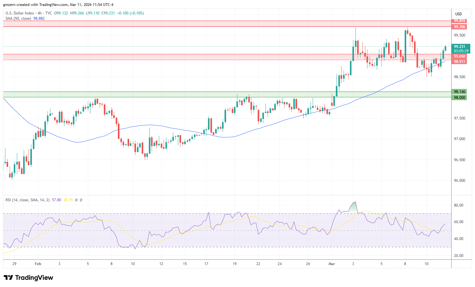Select the 98.146 green support price label
The height and width of the screenshot is (287, 475).
460,92
